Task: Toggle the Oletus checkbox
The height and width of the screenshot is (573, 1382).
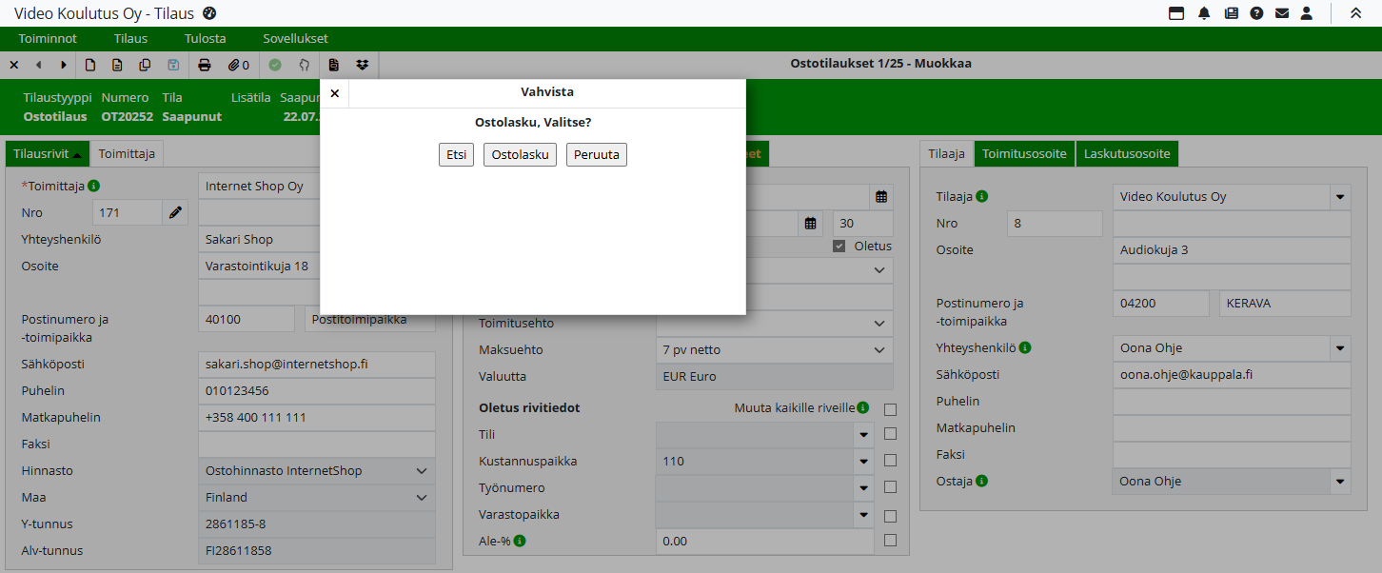Action: pos(839,247)
